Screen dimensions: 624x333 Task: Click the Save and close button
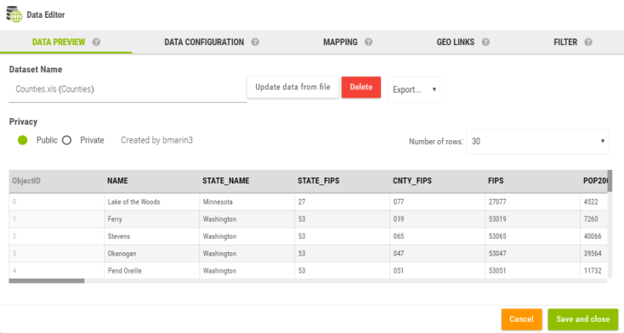click(x=582, y=319)
